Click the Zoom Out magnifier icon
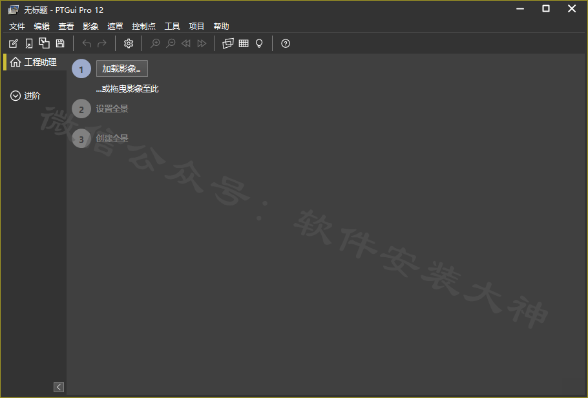 coord(171,43)
